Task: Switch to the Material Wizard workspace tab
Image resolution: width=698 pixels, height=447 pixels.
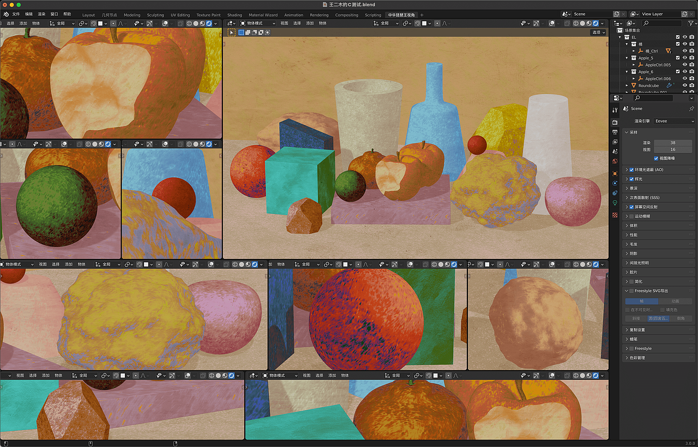Action: pyautogui.click(x=263, y=15)
